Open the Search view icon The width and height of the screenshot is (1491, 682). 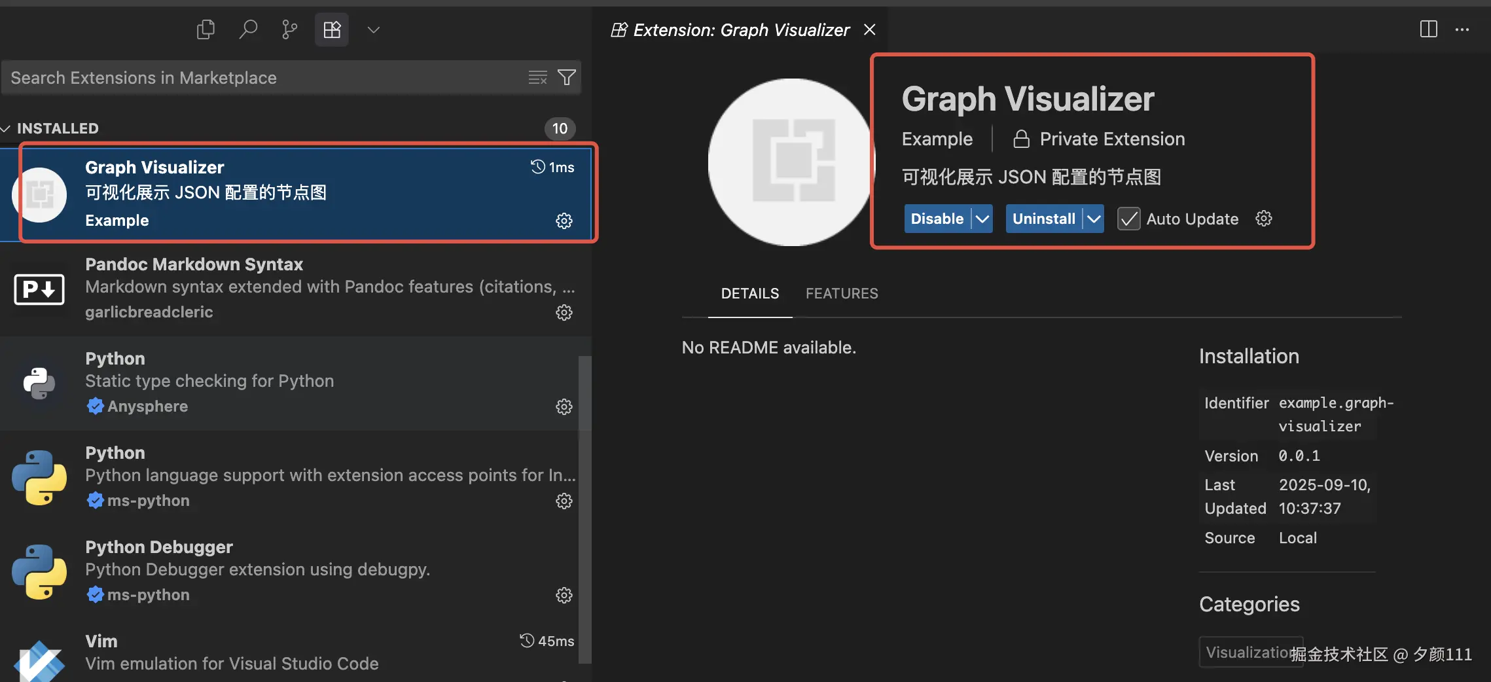(248, 29)
